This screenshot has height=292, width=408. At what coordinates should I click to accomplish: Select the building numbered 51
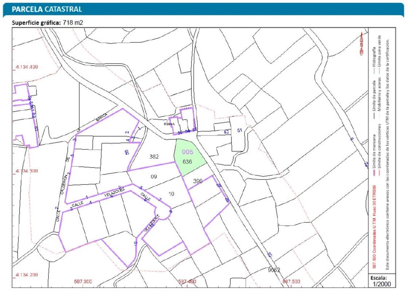(239, 130)
